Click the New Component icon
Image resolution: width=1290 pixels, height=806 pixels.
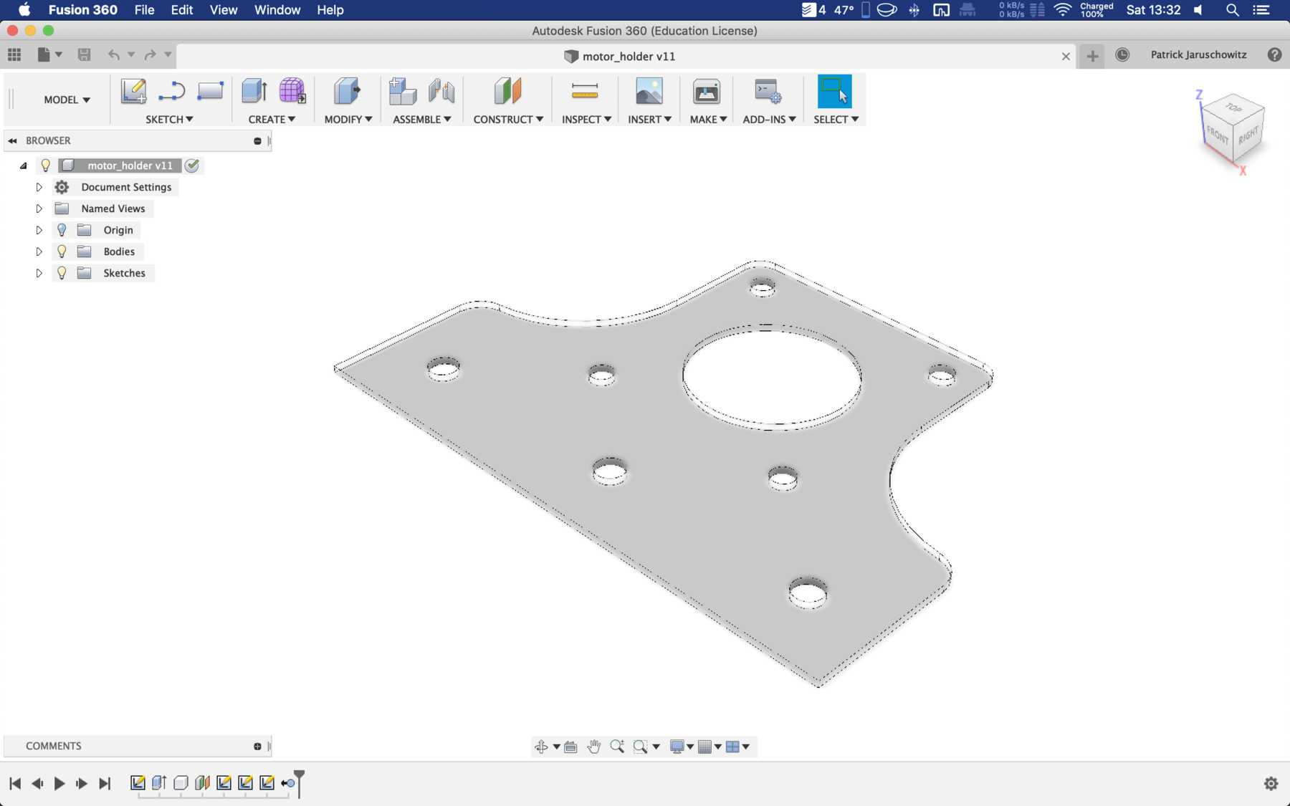(403, 92)
